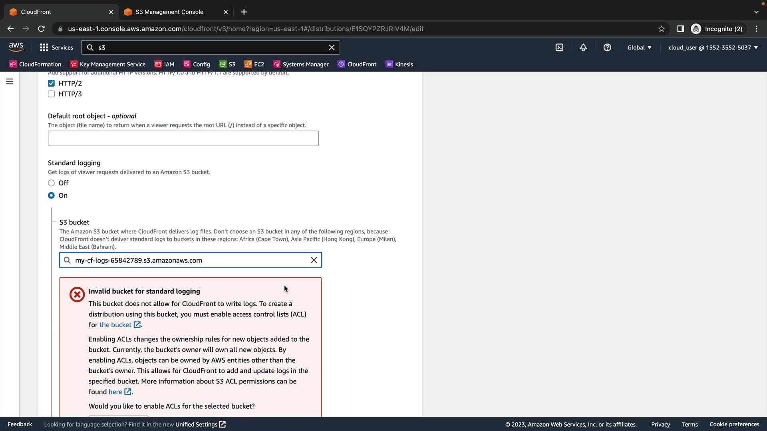This screenshot has height=431, width=767.
Task: Toggle the side navigation hamburger menu
Action: tap(10, 82)
